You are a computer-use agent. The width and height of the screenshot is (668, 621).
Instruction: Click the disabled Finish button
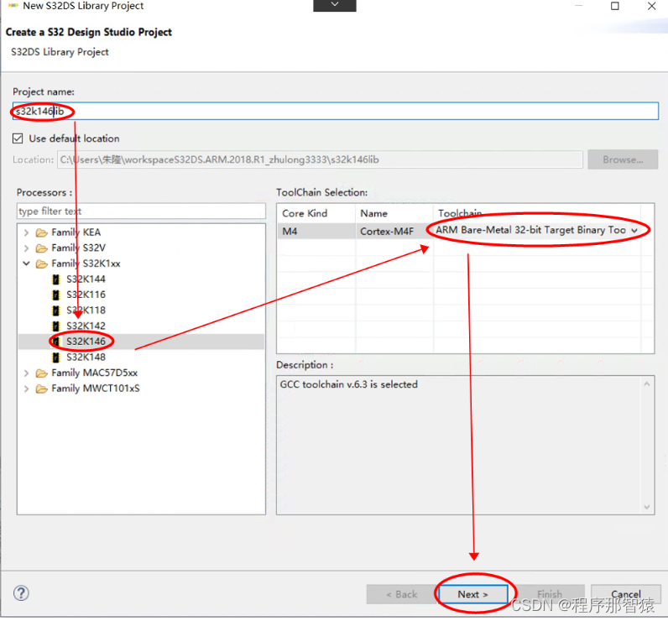550,594
